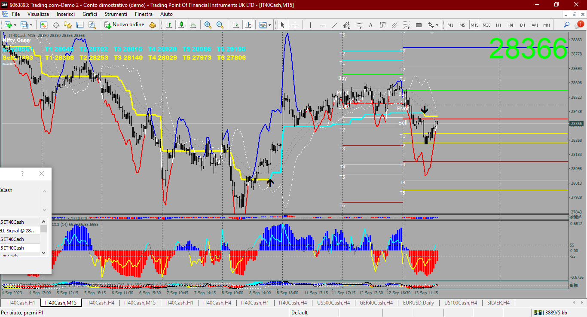Select the Trendline drawing tool
This screenshot has height=317, width=587.
334,25
